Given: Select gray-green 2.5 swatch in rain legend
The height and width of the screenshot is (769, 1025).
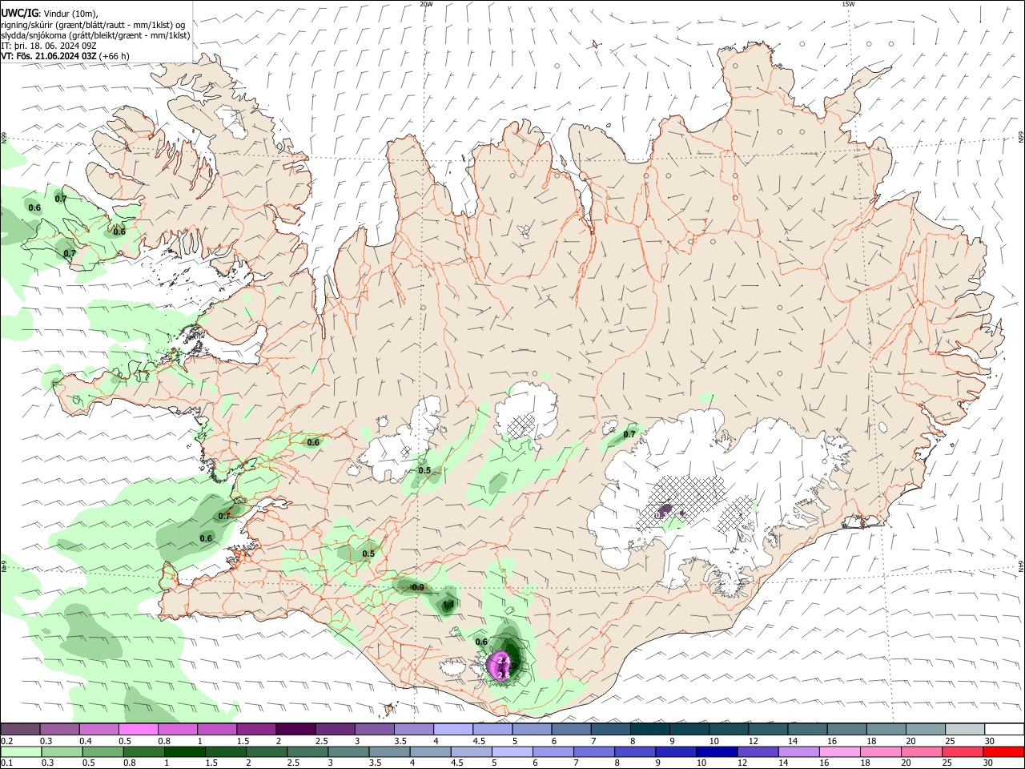Looking at the screenshot, I should pyautogui.click(x=308, y=751).
